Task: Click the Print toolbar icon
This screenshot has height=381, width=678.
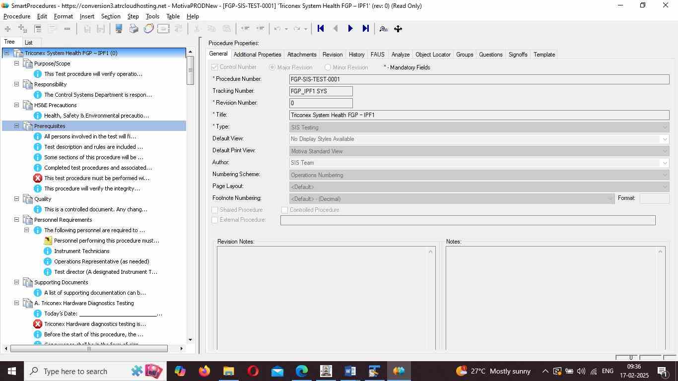Action: pos(134,29)
